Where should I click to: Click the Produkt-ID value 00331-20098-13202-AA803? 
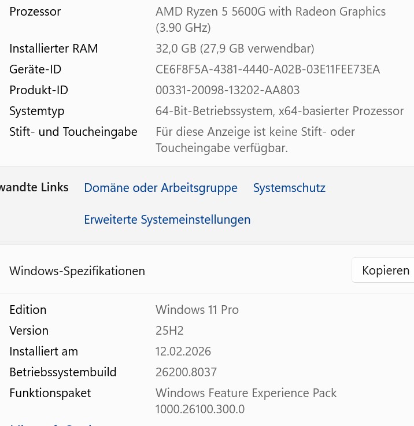click(x=228, y=90)
